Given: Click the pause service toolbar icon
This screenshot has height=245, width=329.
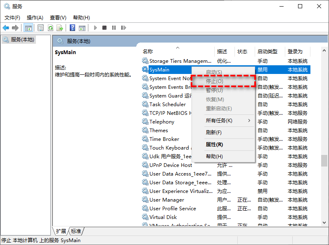Looking at the screenshot, I should pyautogui.click(x=114, y=28).
